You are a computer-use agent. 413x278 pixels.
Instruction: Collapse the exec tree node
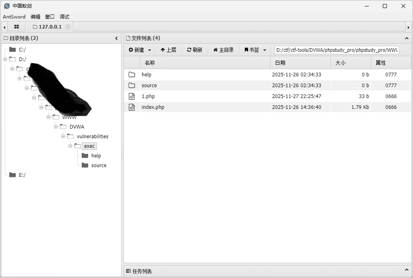[x=70, y=146]
